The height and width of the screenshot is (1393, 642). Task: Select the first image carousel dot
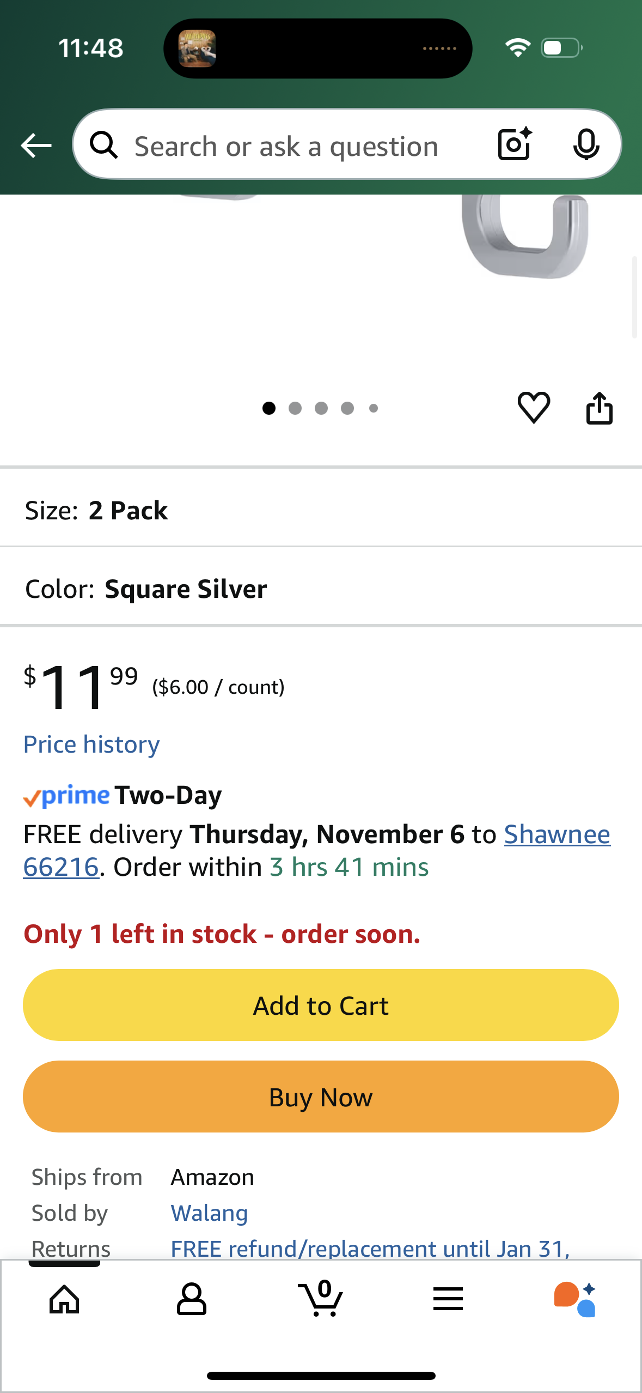[269, 408]
